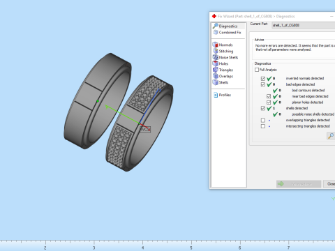Toggle inverted normals detected checkbox
The width and height of the screenshot is (335, 251).
(263, 79)
